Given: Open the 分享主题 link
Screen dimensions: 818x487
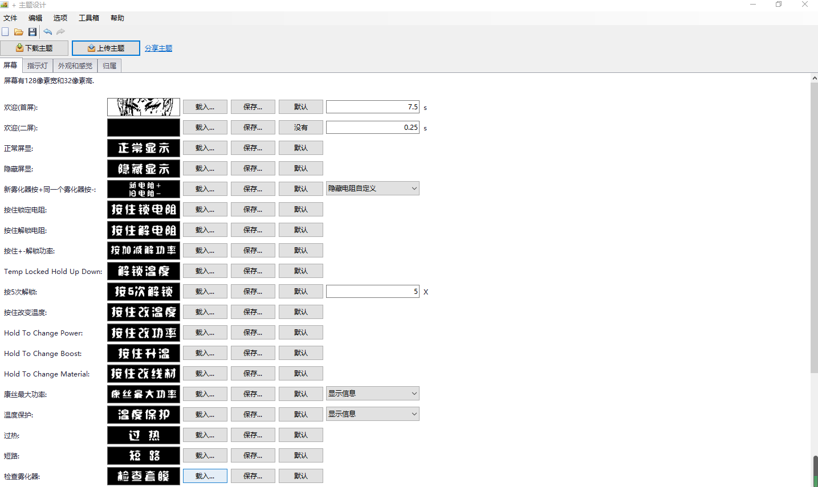Looking at the screenshot, I should click(x=158, y=48).
